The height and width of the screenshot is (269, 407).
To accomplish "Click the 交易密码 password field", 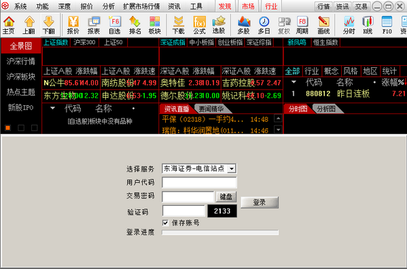I will click(x=188, y=196).
